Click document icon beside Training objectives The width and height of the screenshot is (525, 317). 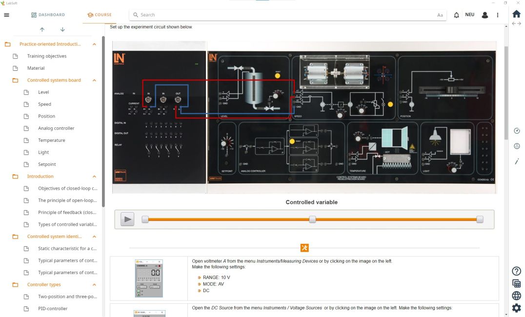click(16, 56)
